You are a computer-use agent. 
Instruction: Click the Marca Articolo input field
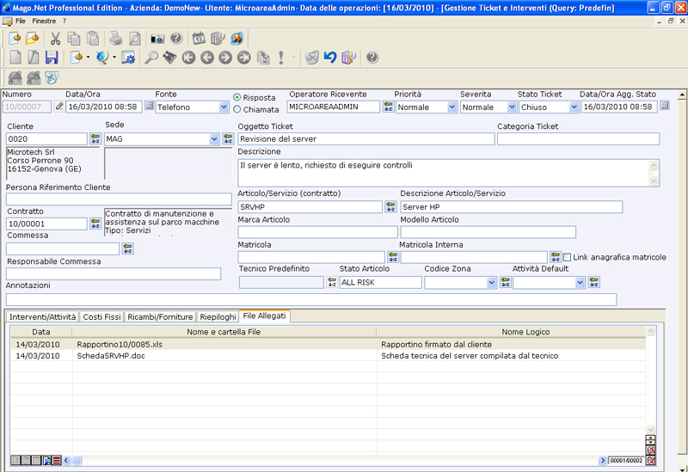[317, 232]
